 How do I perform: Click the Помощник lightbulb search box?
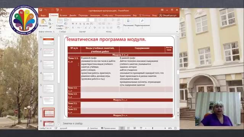coord(145,16)
